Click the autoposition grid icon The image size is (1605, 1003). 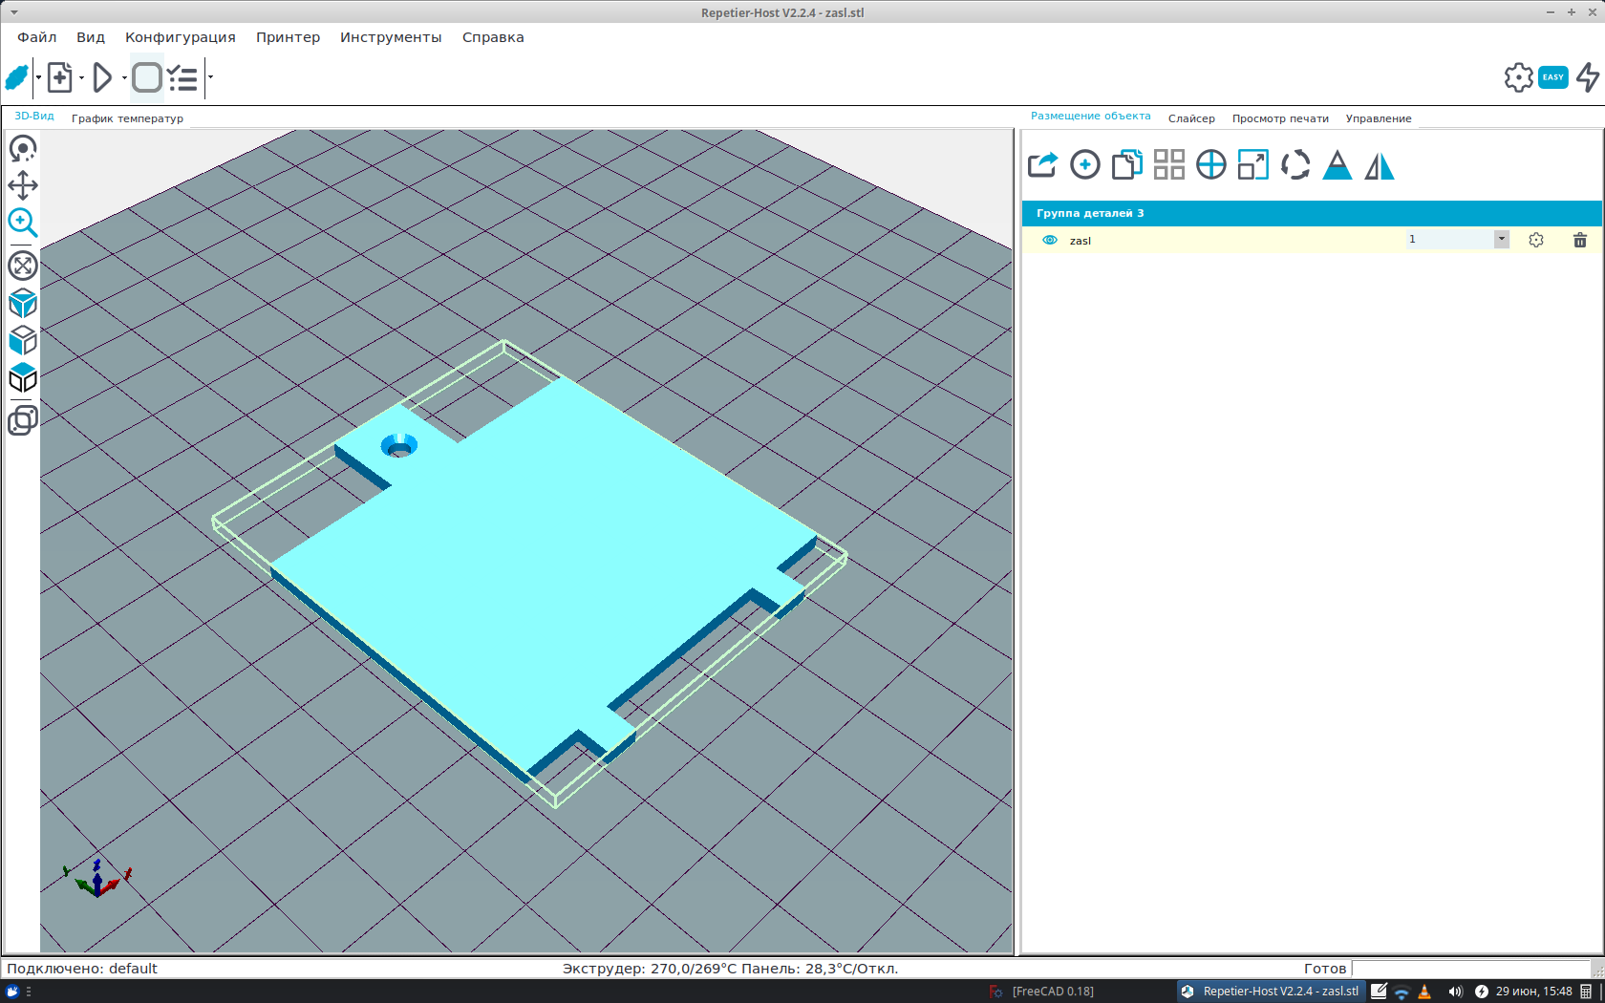coord(1169,165)
